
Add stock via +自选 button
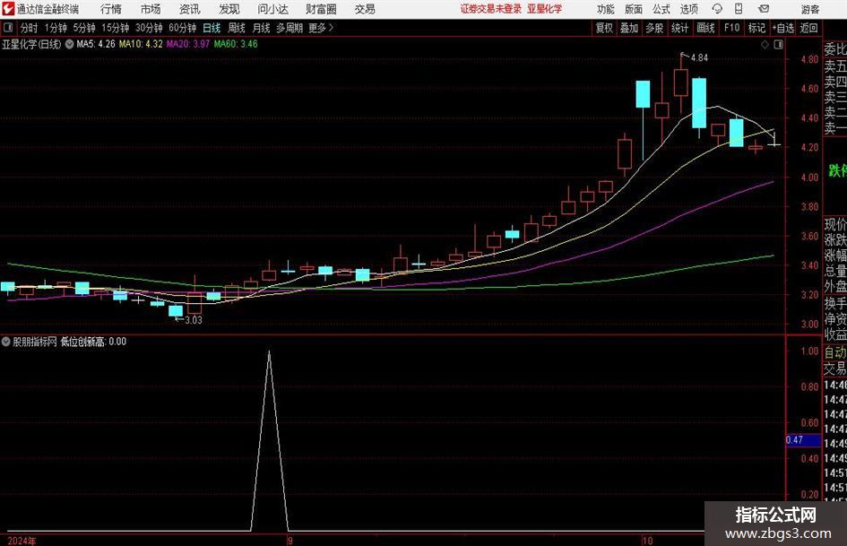(x=782, y=28)
